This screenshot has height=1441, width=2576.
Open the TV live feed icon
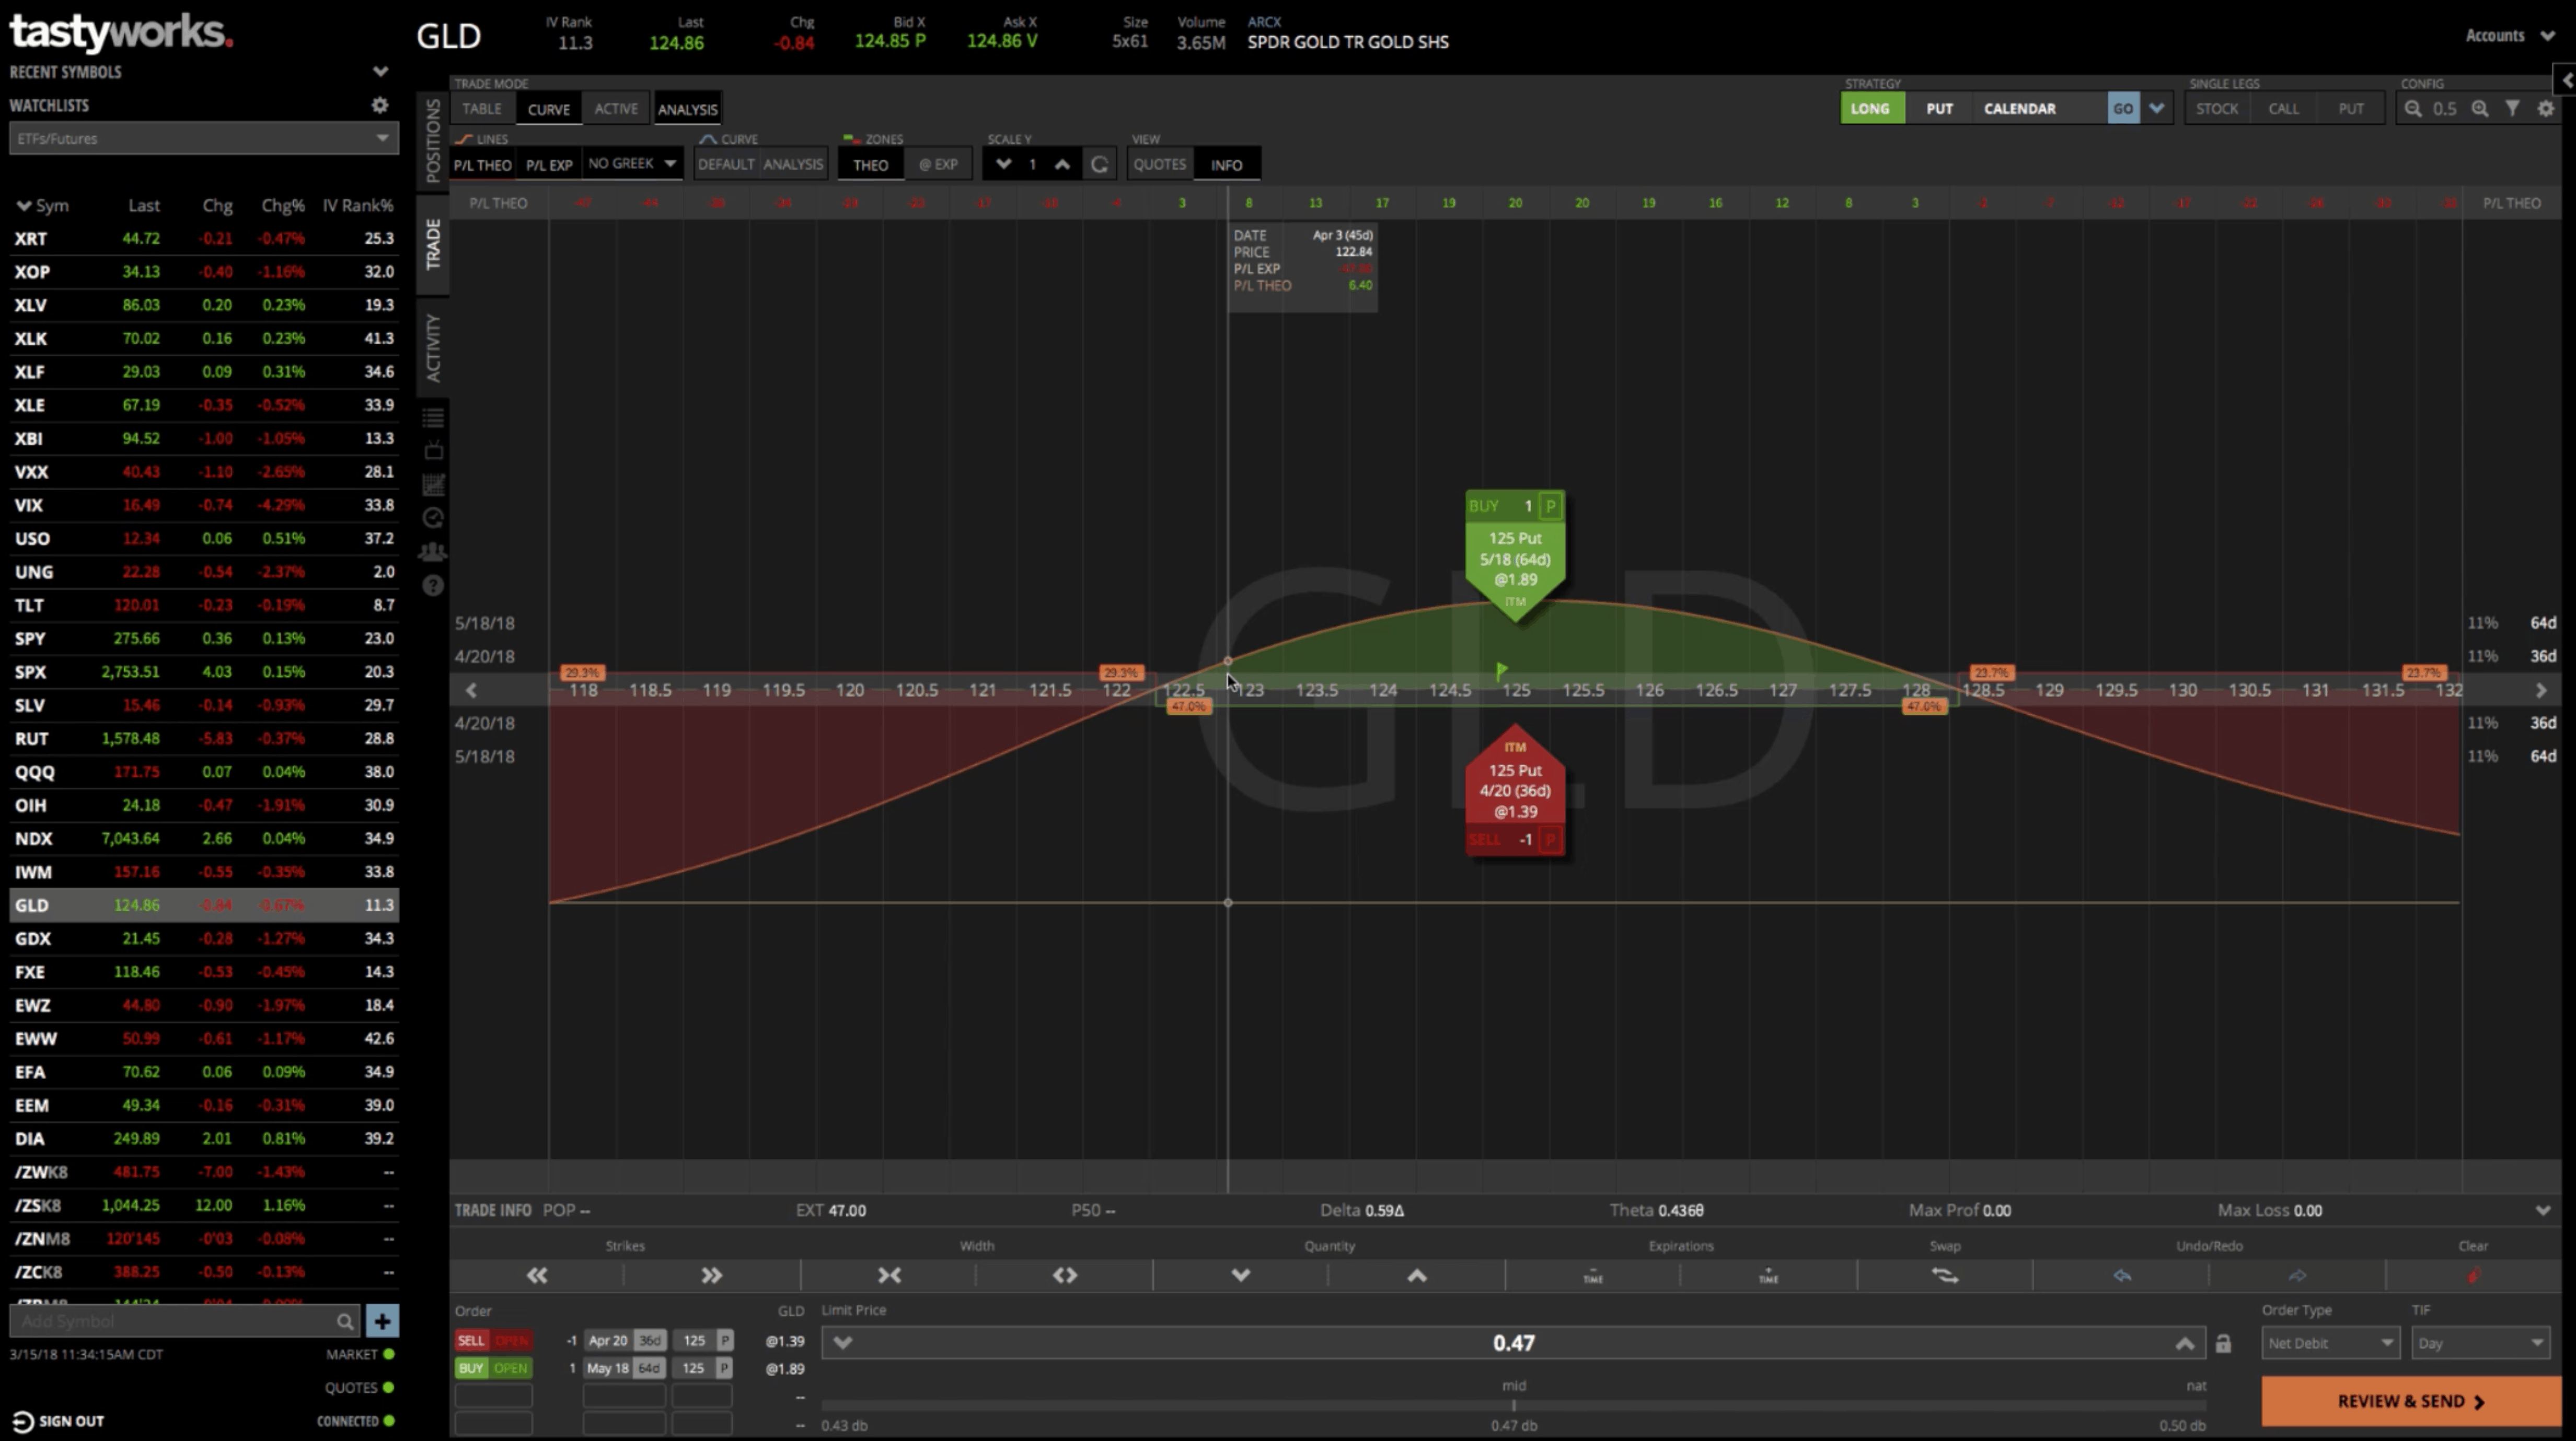click(x=433, y=451)
